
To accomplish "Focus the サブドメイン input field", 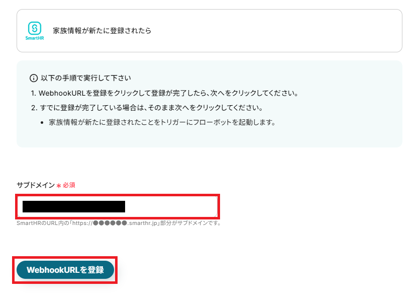I will tap(118, 206).
